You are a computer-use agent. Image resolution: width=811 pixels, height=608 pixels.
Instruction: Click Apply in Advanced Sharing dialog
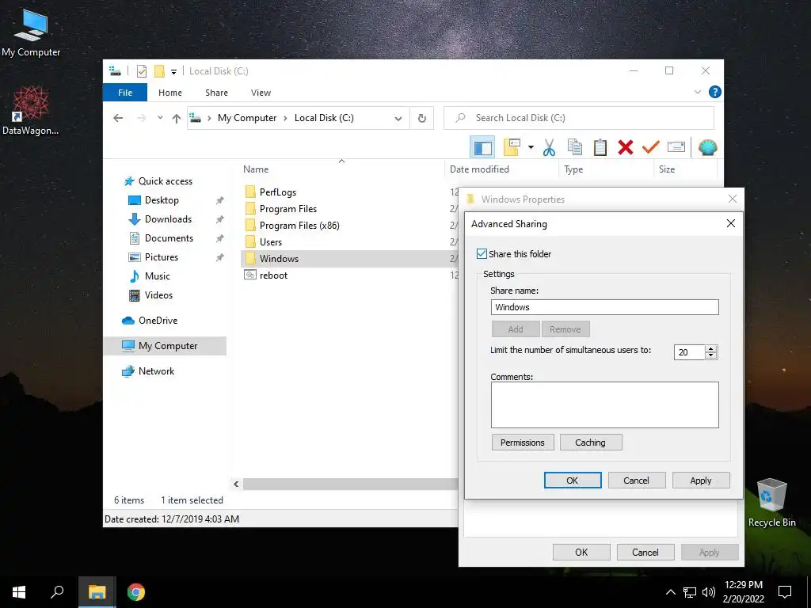tap(701, 481)
